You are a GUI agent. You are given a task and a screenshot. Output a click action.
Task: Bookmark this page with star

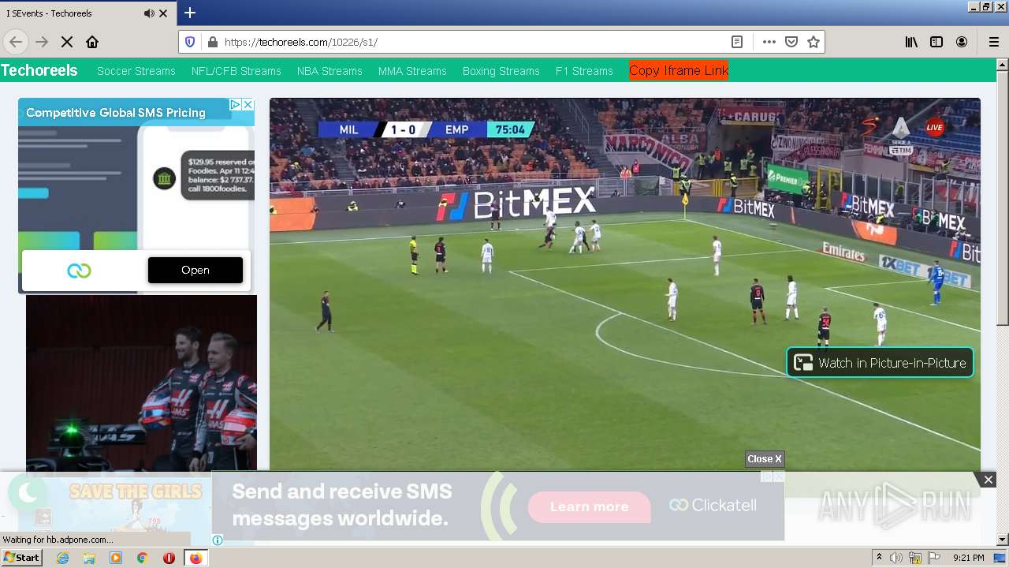click(x=814, y=42)
